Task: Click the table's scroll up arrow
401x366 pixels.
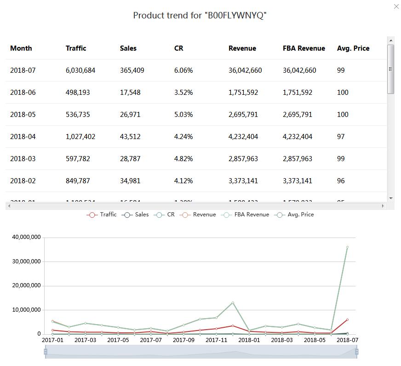Action: (391, 41)
